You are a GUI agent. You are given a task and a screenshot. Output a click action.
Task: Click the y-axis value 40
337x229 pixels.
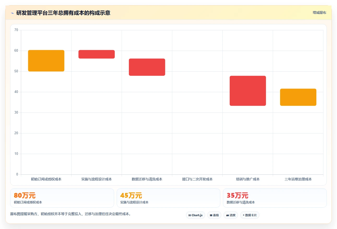pyautogui.click(x=16, y=92)
